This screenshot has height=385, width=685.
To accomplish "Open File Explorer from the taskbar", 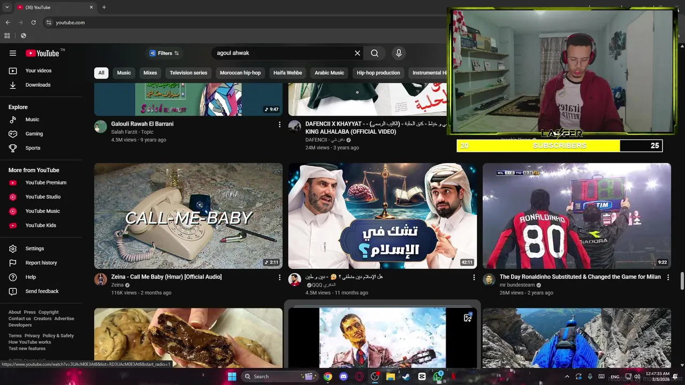I will click(391, 376).
